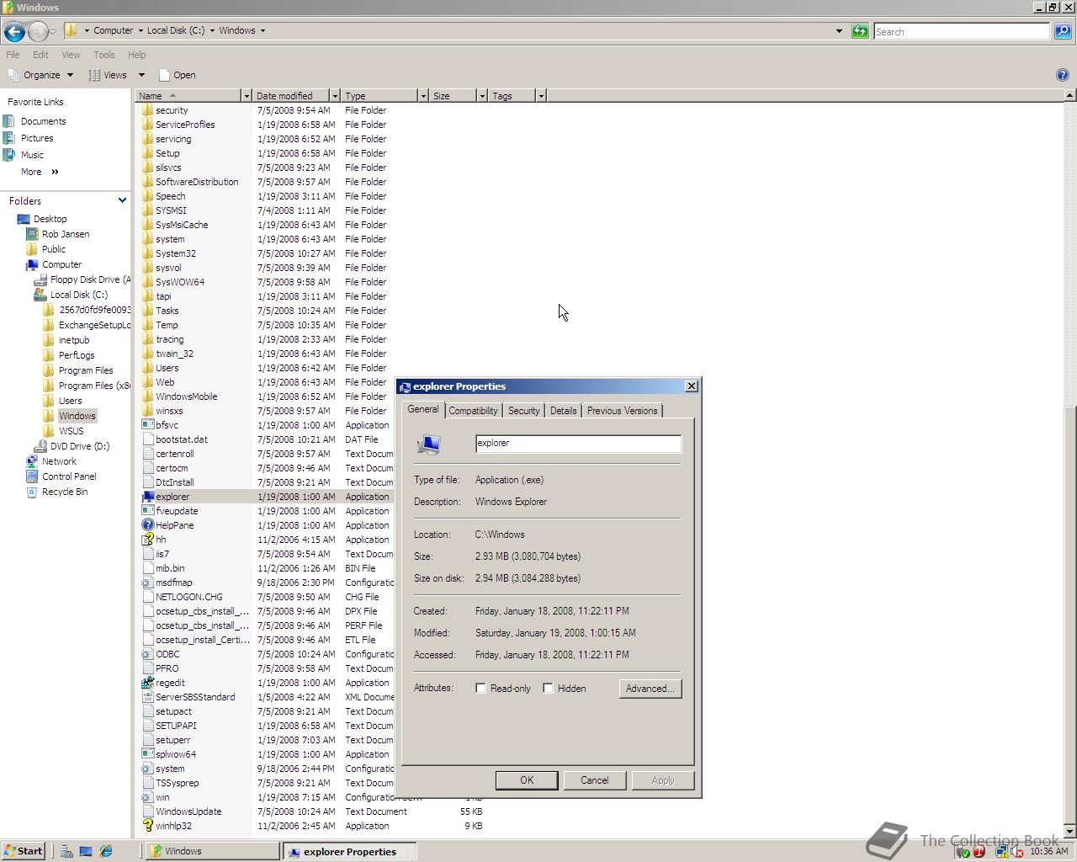This screenshot has width=1077, height=862.
Task: Open the Help question mark icon
Action: [1062, 75]
